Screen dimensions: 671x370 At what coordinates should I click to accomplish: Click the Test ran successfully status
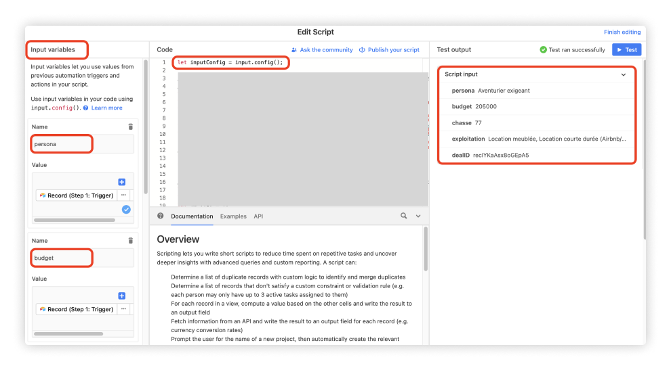(x=573, y=49)
